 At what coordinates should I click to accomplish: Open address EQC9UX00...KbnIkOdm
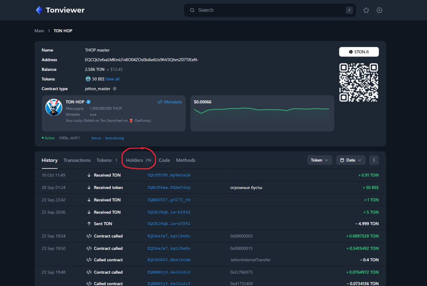169,260
